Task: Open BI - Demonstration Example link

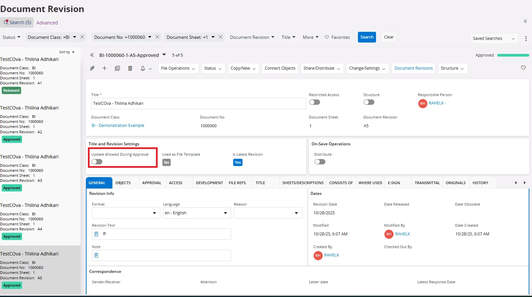Action: 118,126
